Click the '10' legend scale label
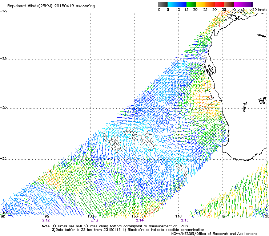This screenshot has height=236, width=269. click(x=178, y=10)
